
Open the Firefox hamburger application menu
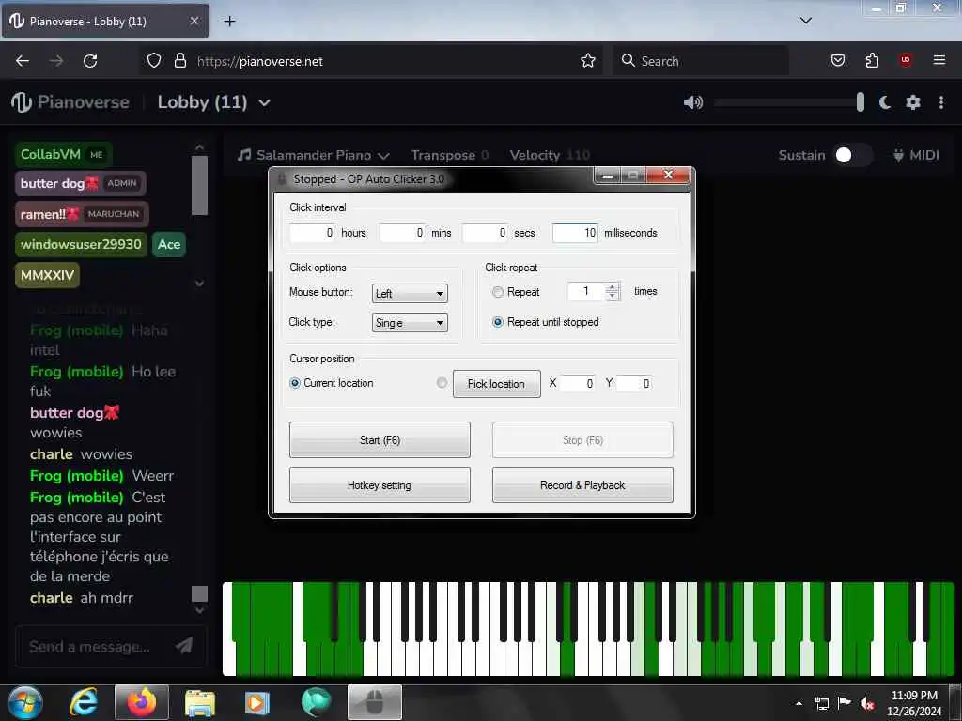coord(939,60)
